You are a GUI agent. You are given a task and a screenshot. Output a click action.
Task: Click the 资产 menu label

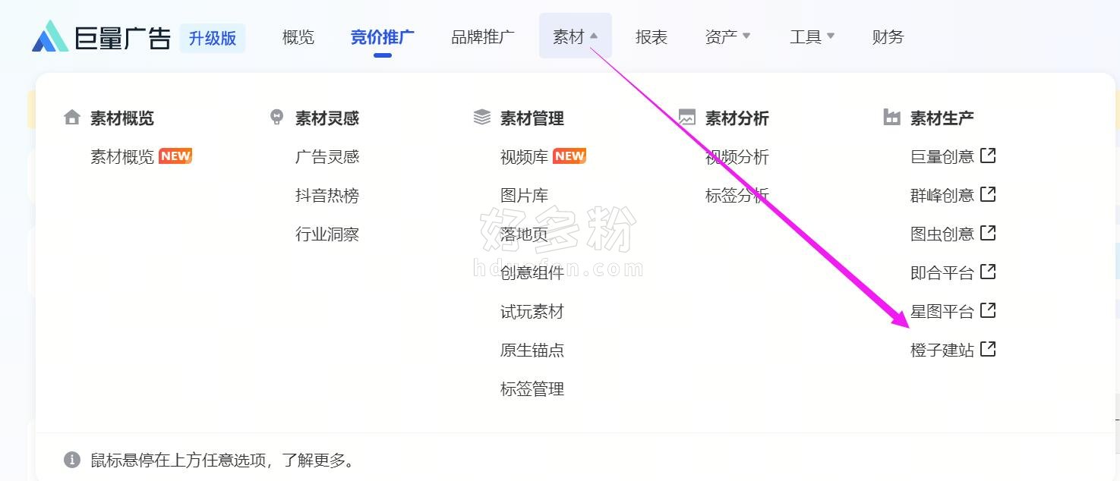[x=721, y=36]
